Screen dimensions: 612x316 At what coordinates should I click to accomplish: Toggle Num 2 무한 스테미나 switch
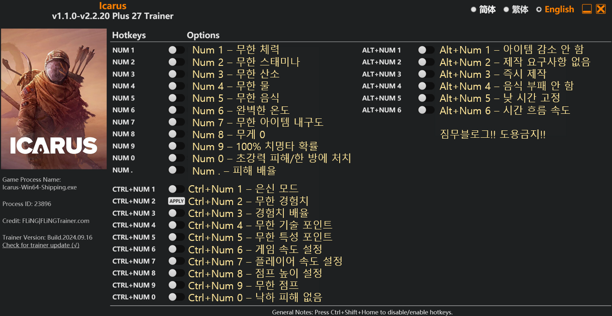pos(176,62)
